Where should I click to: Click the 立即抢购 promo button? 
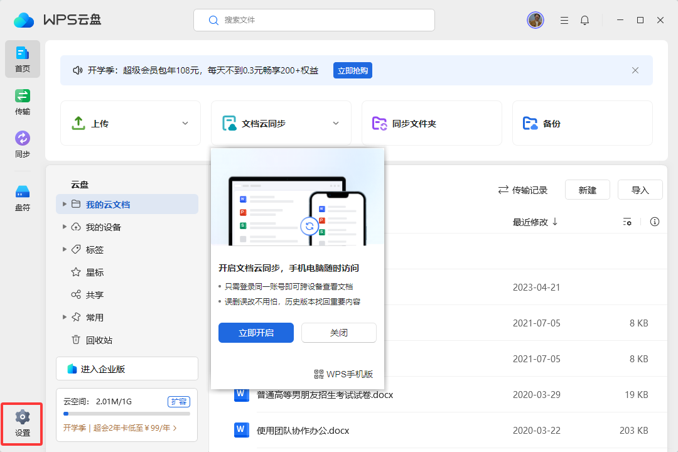(x=353, y=70)
